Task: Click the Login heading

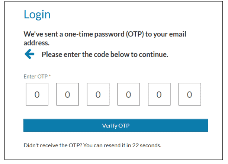Action: (x=37, y=15)
